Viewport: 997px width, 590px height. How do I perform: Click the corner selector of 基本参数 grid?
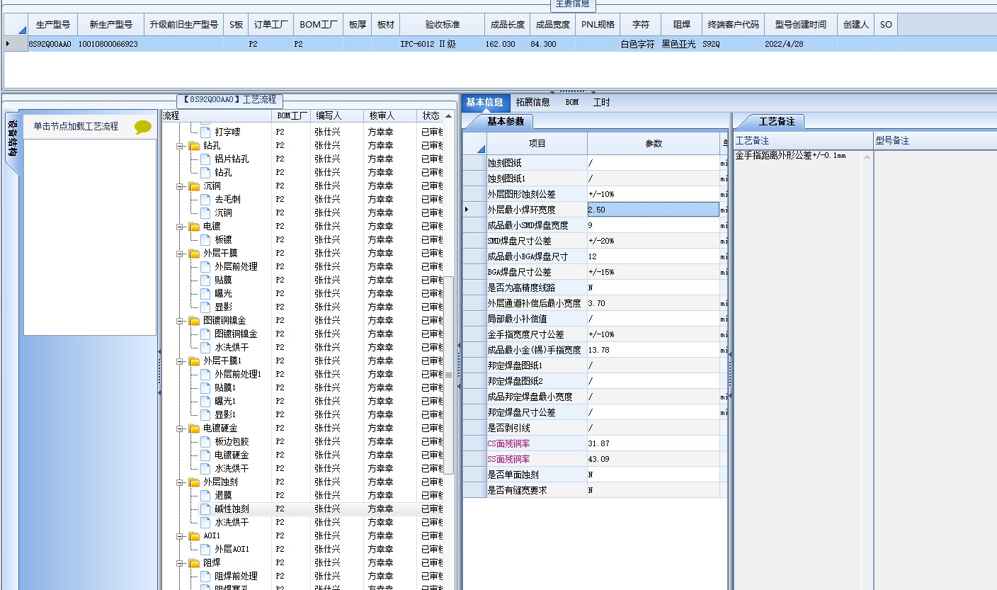(475, 144)
